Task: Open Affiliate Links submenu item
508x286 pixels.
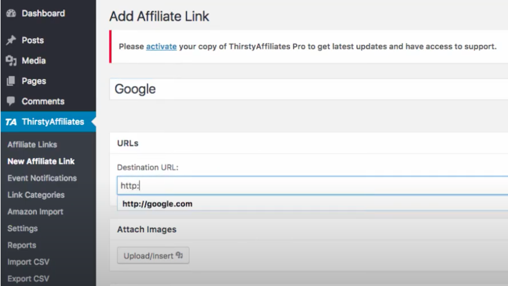Action: (x=32, y=145)
